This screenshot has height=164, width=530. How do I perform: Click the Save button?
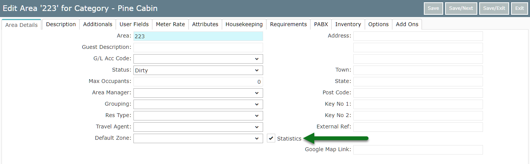pos(433,8)
